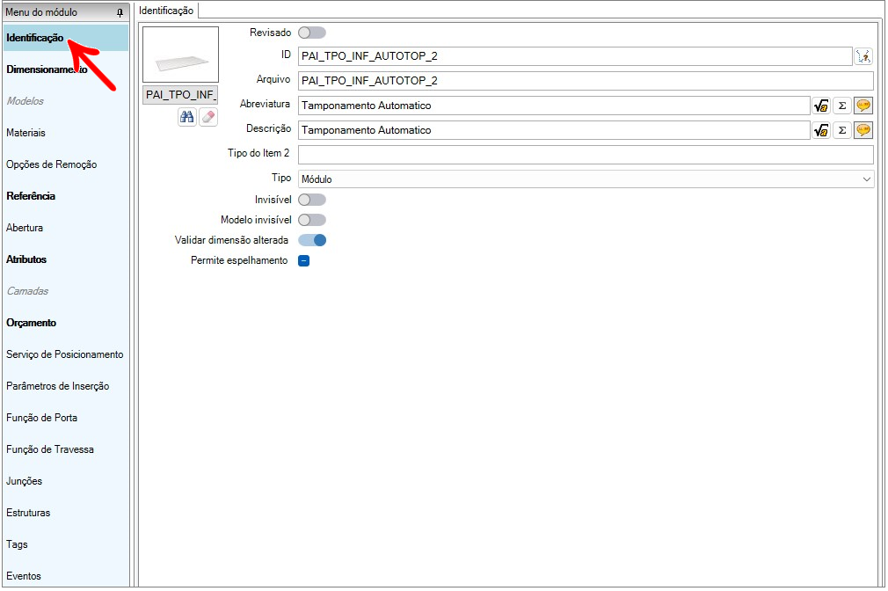Click sigma icon in Abreviatura row
Image resolution: width=888 pixels, height=591 pixels.
(842, 106)
